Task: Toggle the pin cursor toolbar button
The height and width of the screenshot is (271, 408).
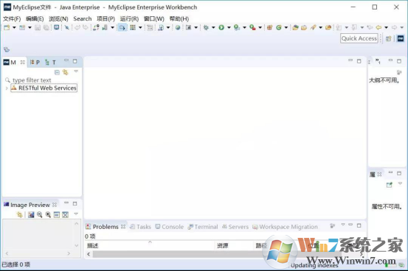Action: 67,27
